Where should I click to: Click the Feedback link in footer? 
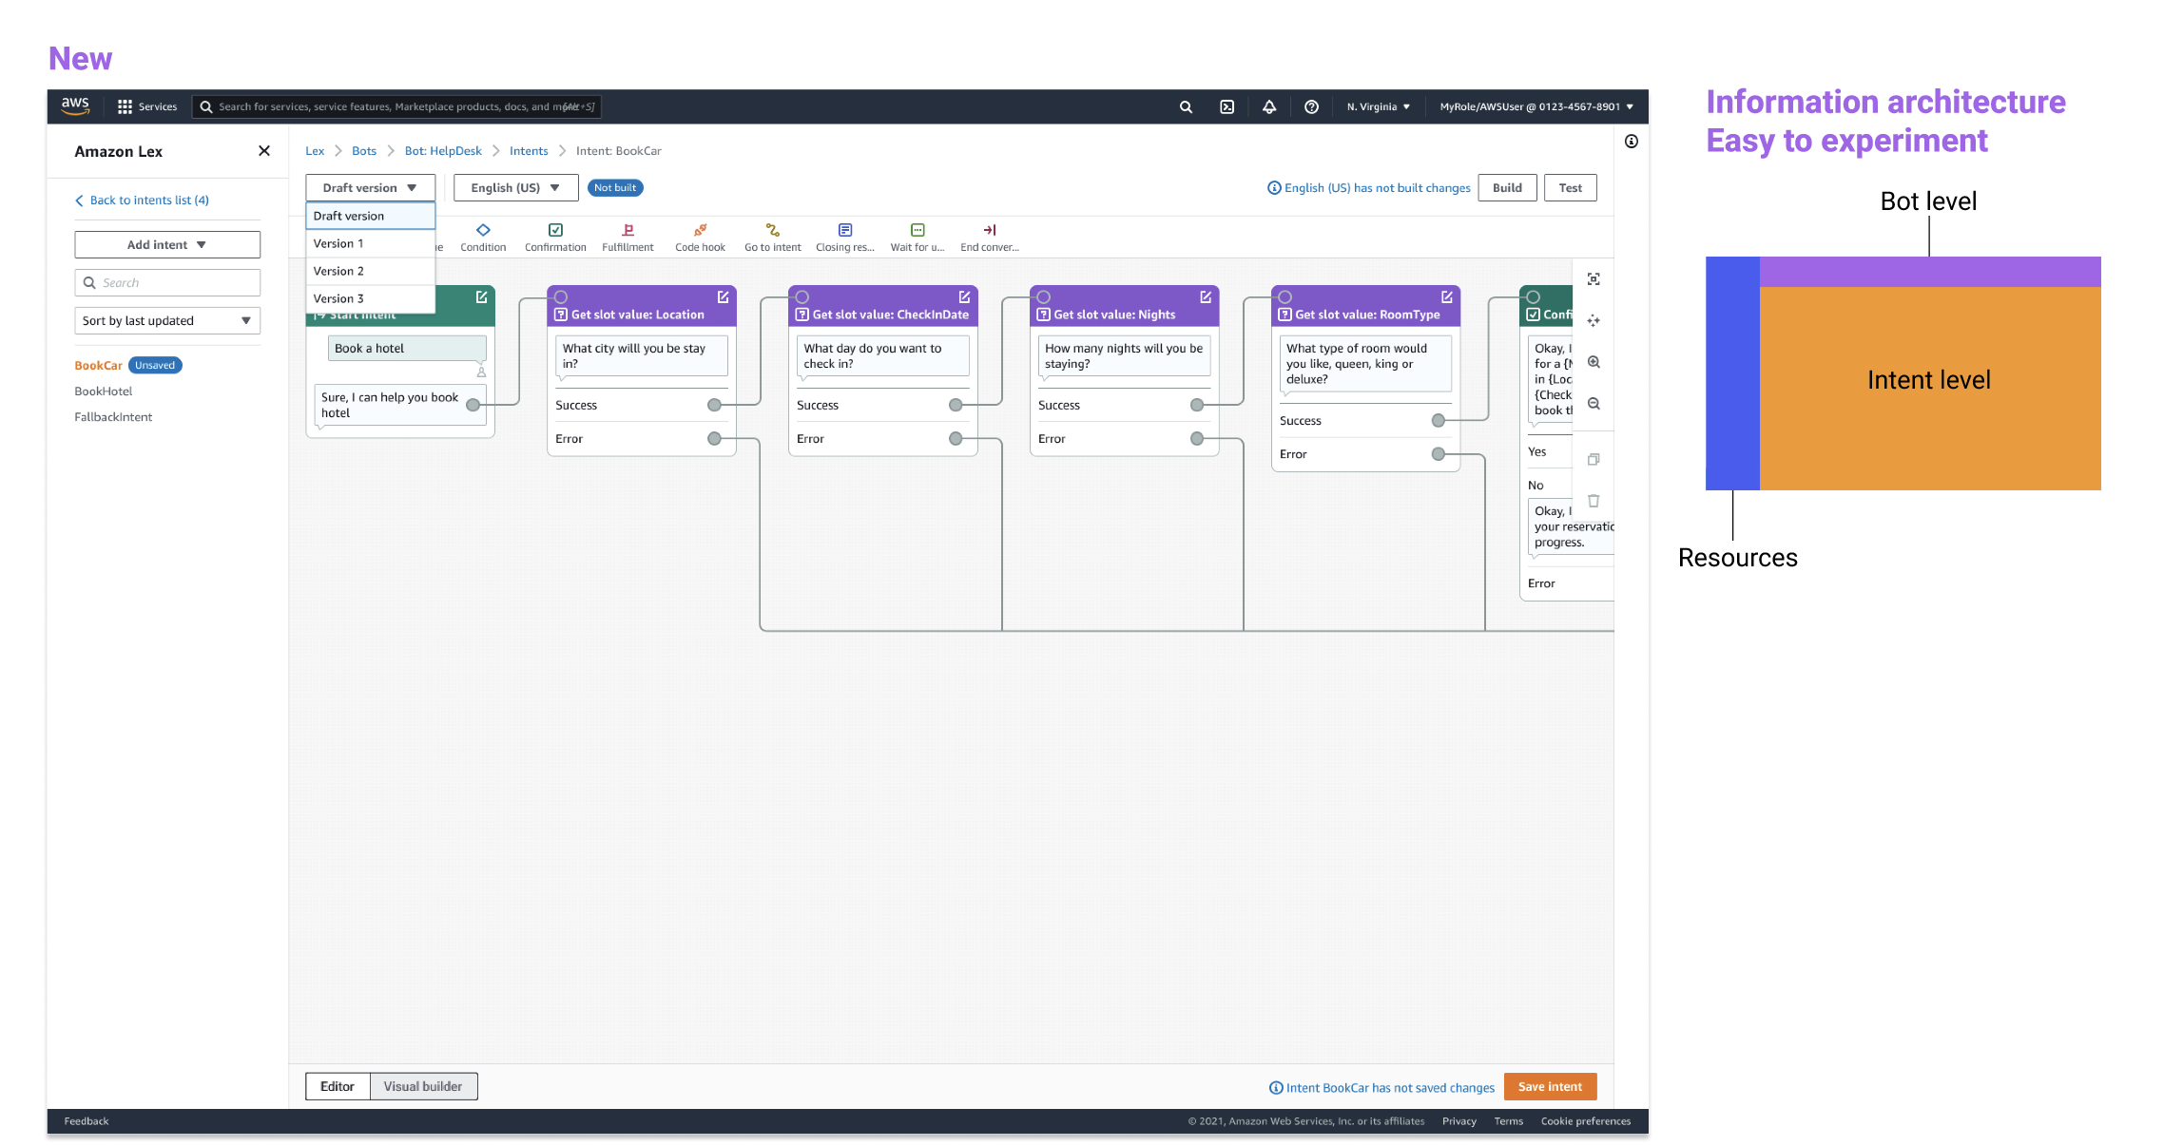(x=87, y=1121)
